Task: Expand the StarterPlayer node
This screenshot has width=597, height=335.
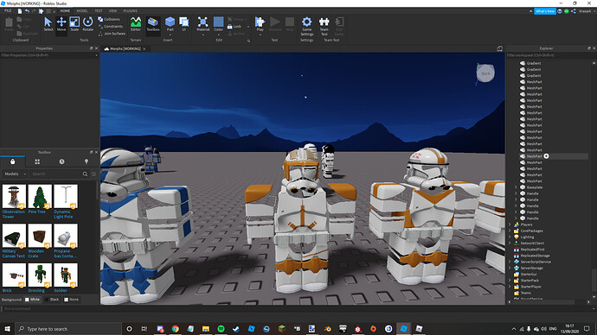Action: [510, 287]
